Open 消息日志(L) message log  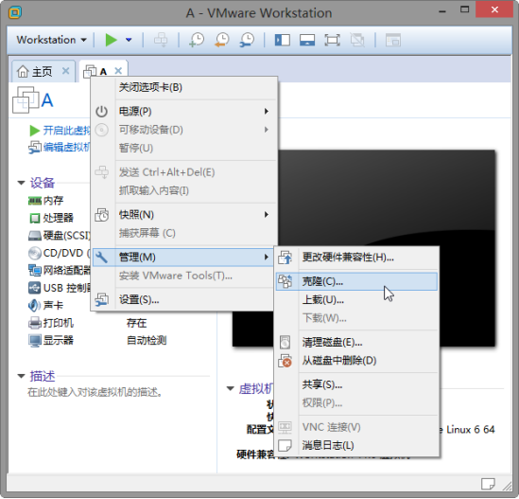pos(356,446)
